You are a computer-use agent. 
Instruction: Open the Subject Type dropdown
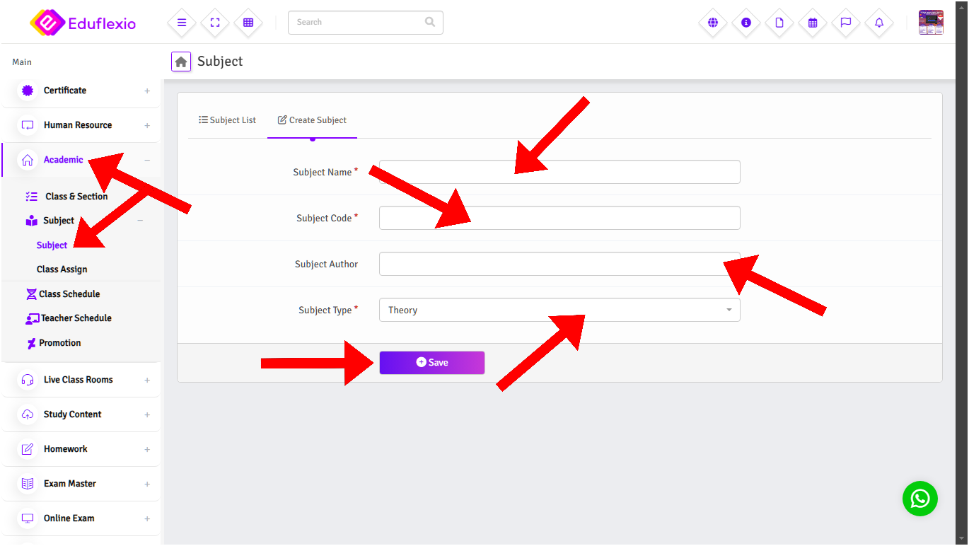click(x=559, y=310)
